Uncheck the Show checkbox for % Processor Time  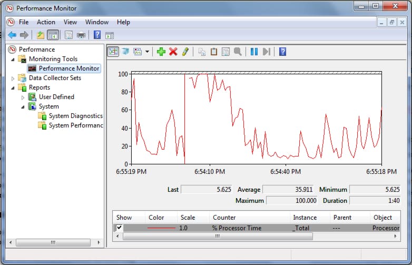tap(120, 228)
